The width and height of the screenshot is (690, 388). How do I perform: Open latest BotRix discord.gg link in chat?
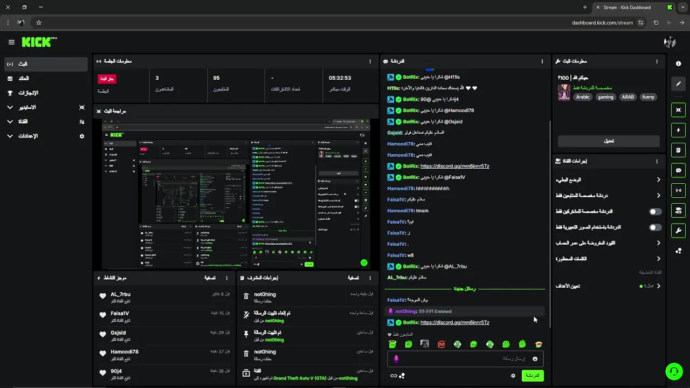coord(454,322)
